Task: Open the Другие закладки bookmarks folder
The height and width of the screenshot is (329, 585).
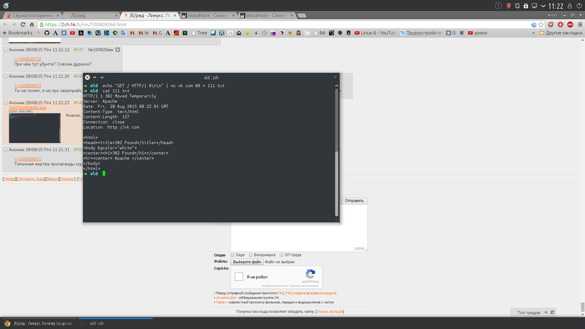Action: (561, 33)
